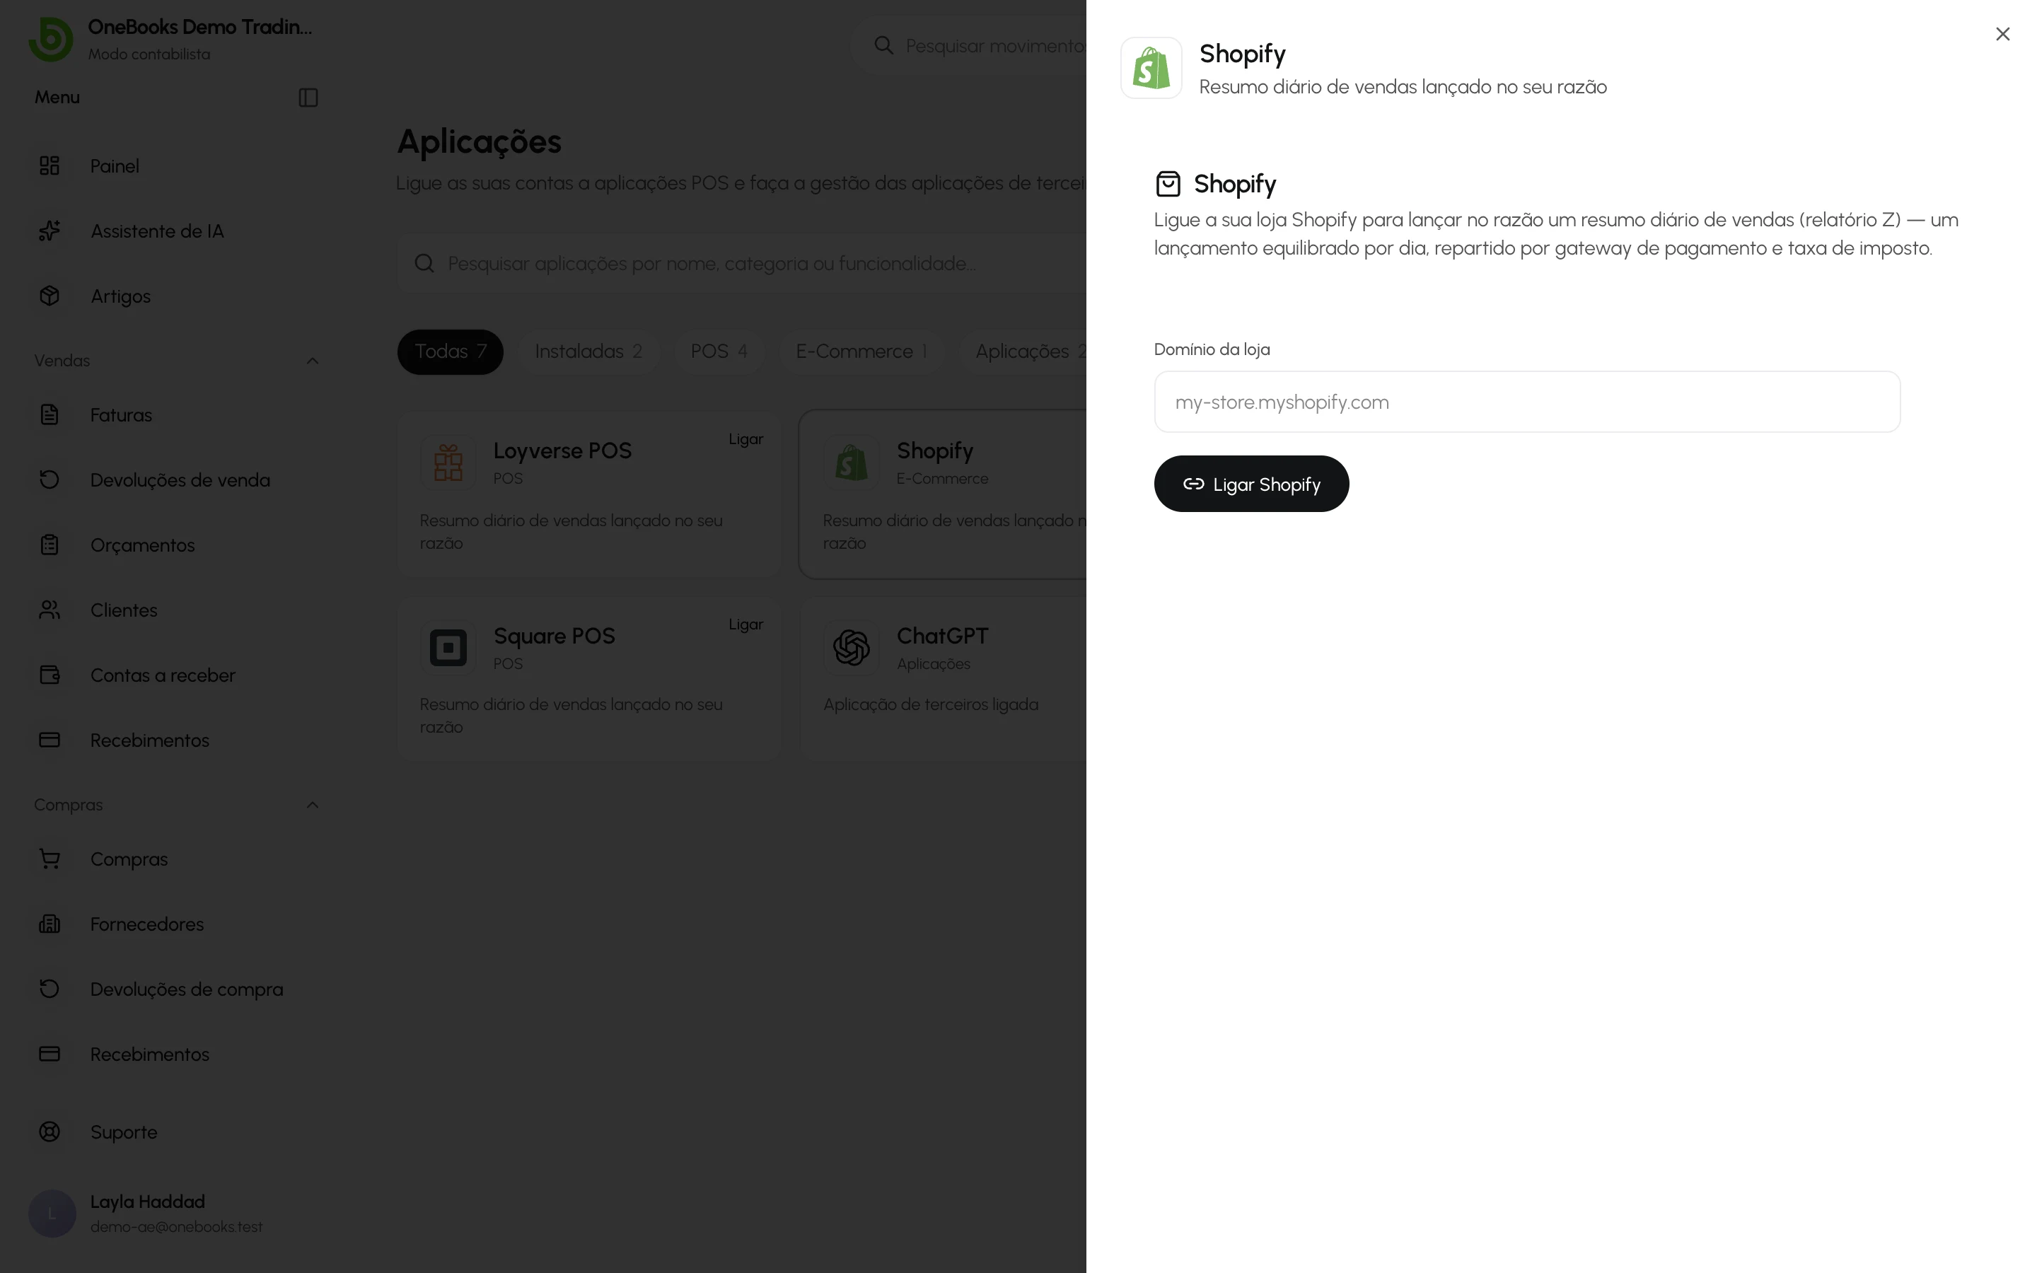This screenshot has height=1273, width=2037.
Task: Click the global search magnifier icon
Action: pyautogui.click(x=883, y=45)
